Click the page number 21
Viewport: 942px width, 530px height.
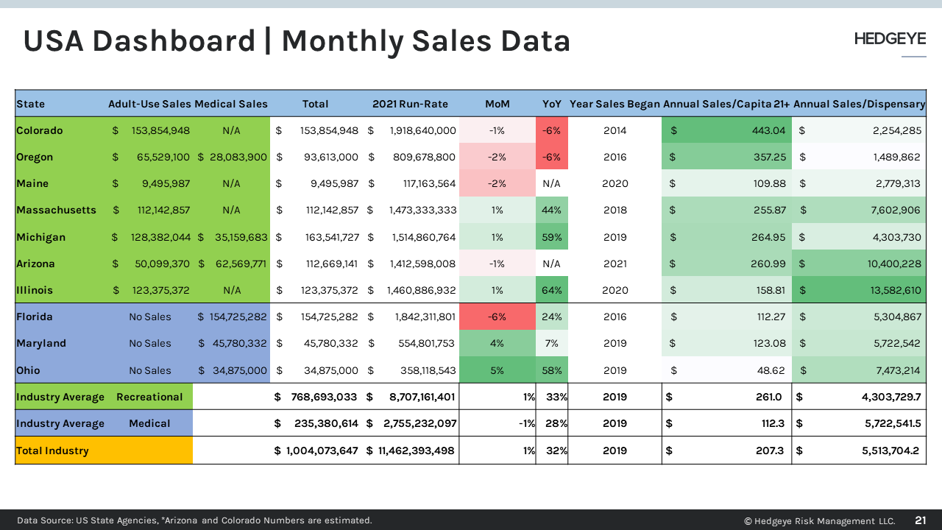921,520
